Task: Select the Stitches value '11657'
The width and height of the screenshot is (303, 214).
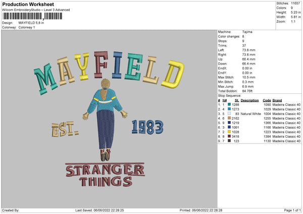Action: 295,4
